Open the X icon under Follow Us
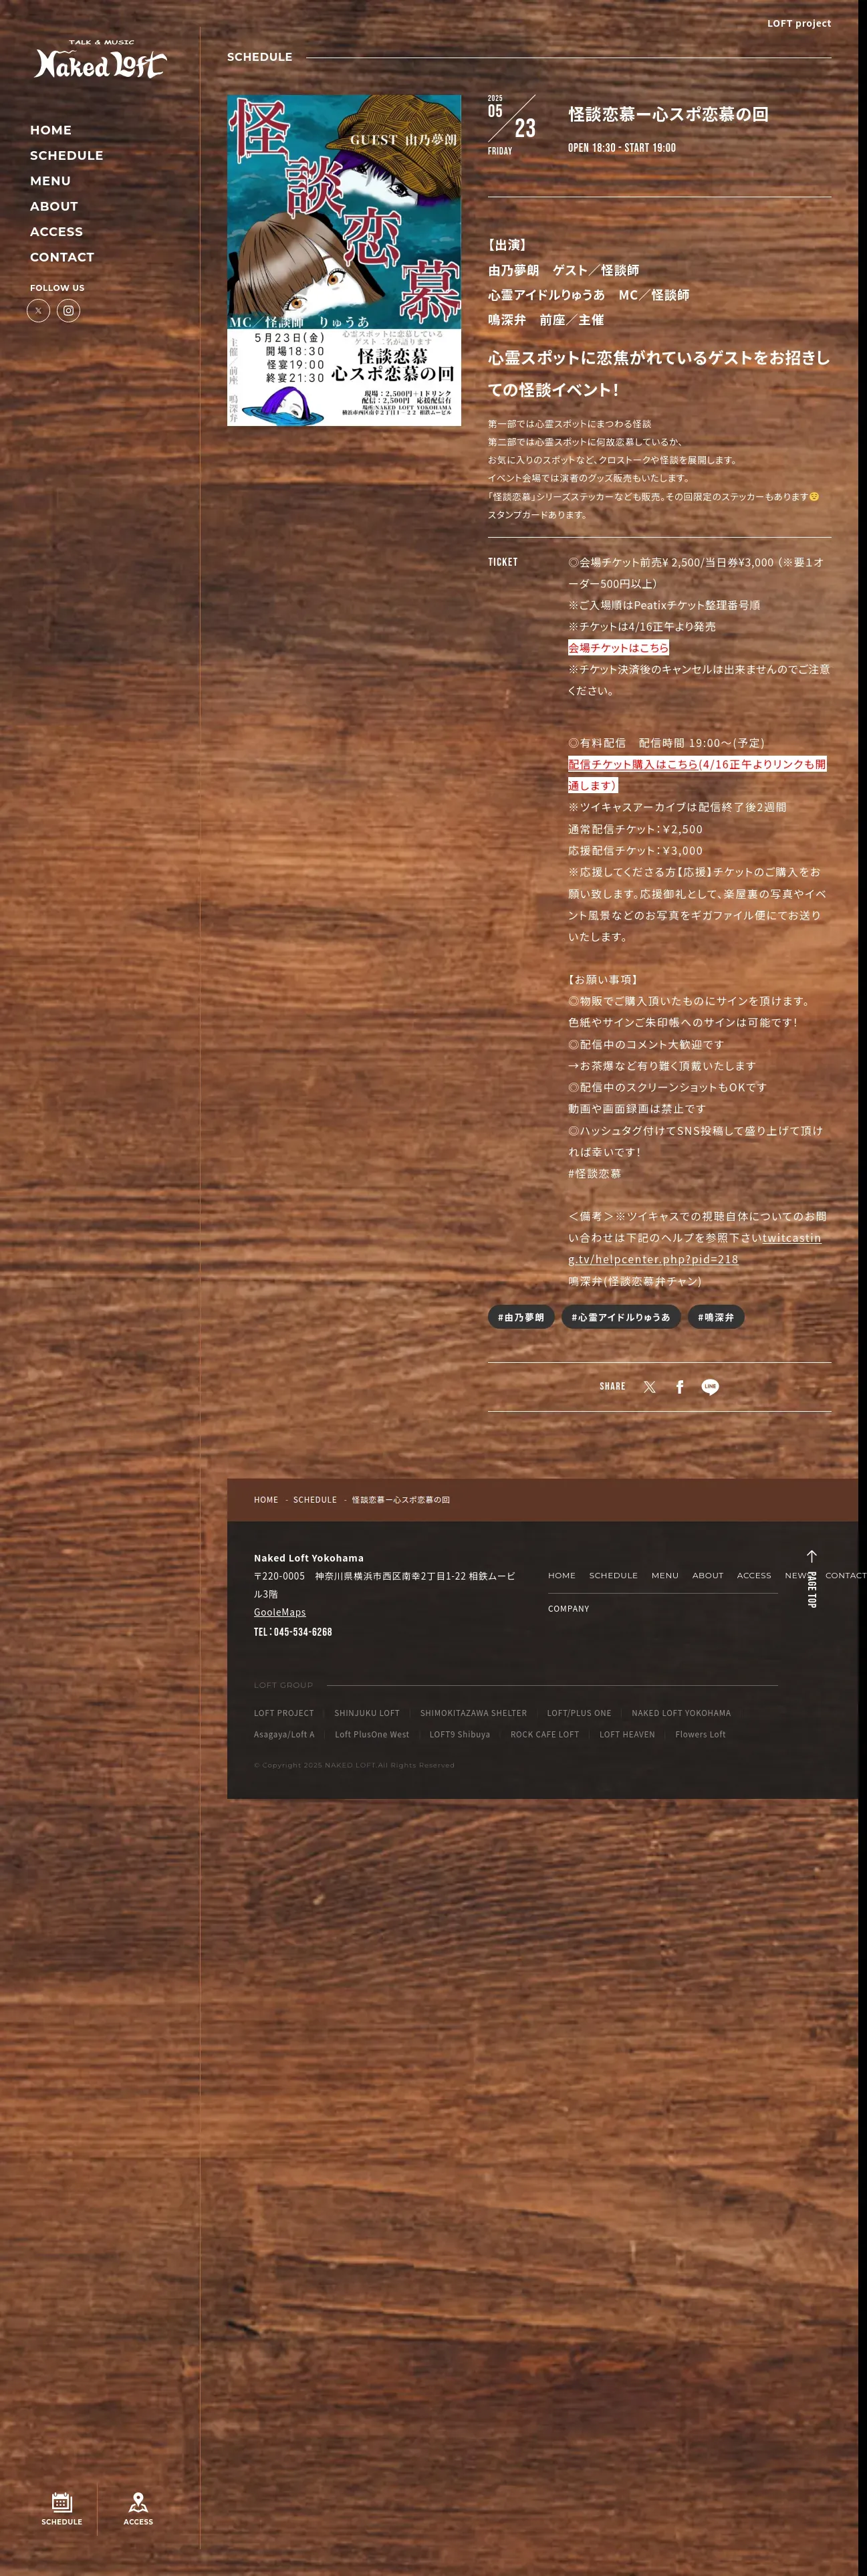The image size is (867, 2576). tap(38, 311)
